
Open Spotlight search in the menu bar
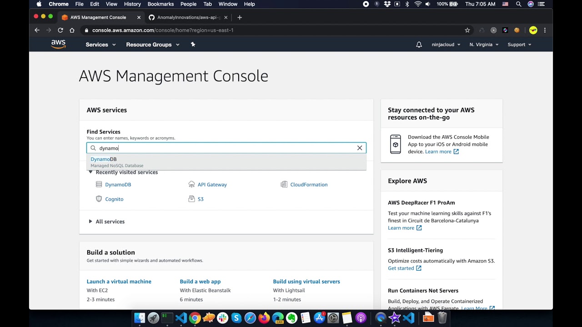518,4
